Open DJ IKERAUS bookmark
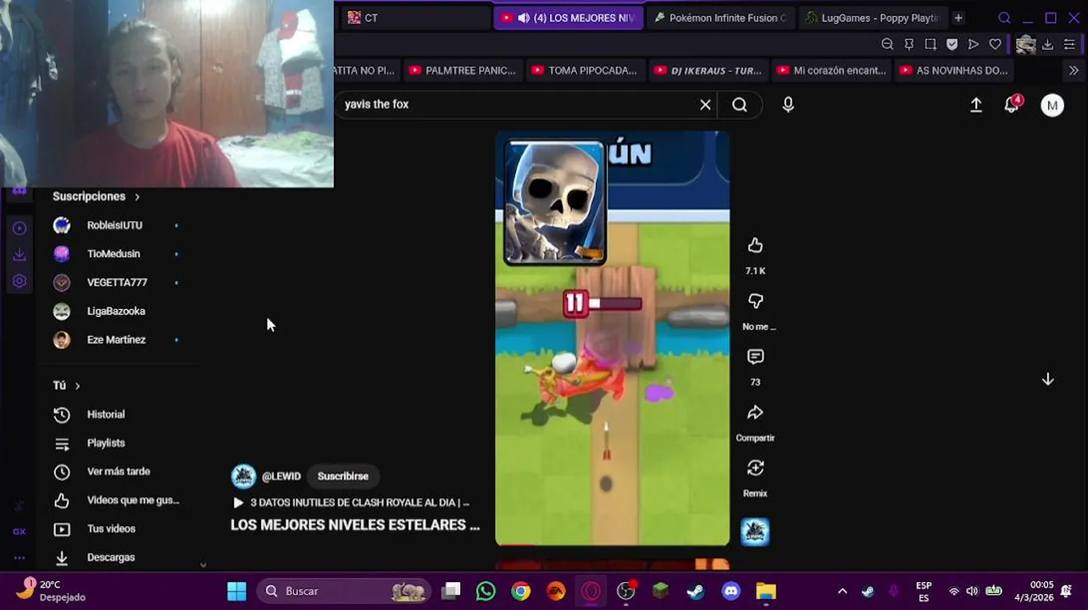1088x610 pixels. pyautogui.click(x=708, y=70)
